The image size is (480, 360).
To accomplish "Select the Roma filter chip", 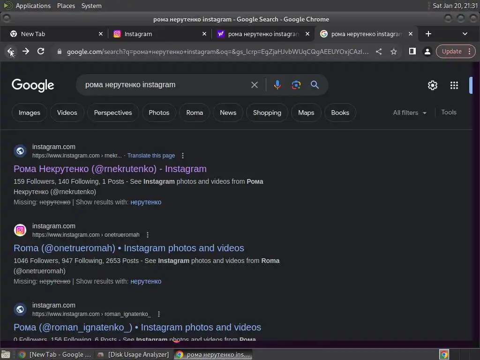I will [195, 112].
